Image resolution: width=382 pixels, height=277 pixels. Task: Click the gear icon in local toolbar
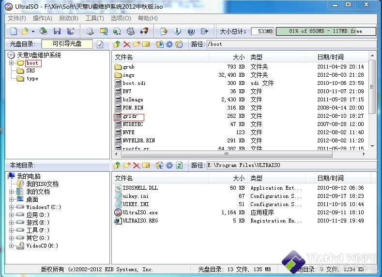tap(169, 166)
